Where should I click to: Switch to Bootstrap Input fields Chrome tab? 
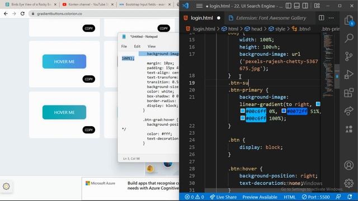click(145, 4)
